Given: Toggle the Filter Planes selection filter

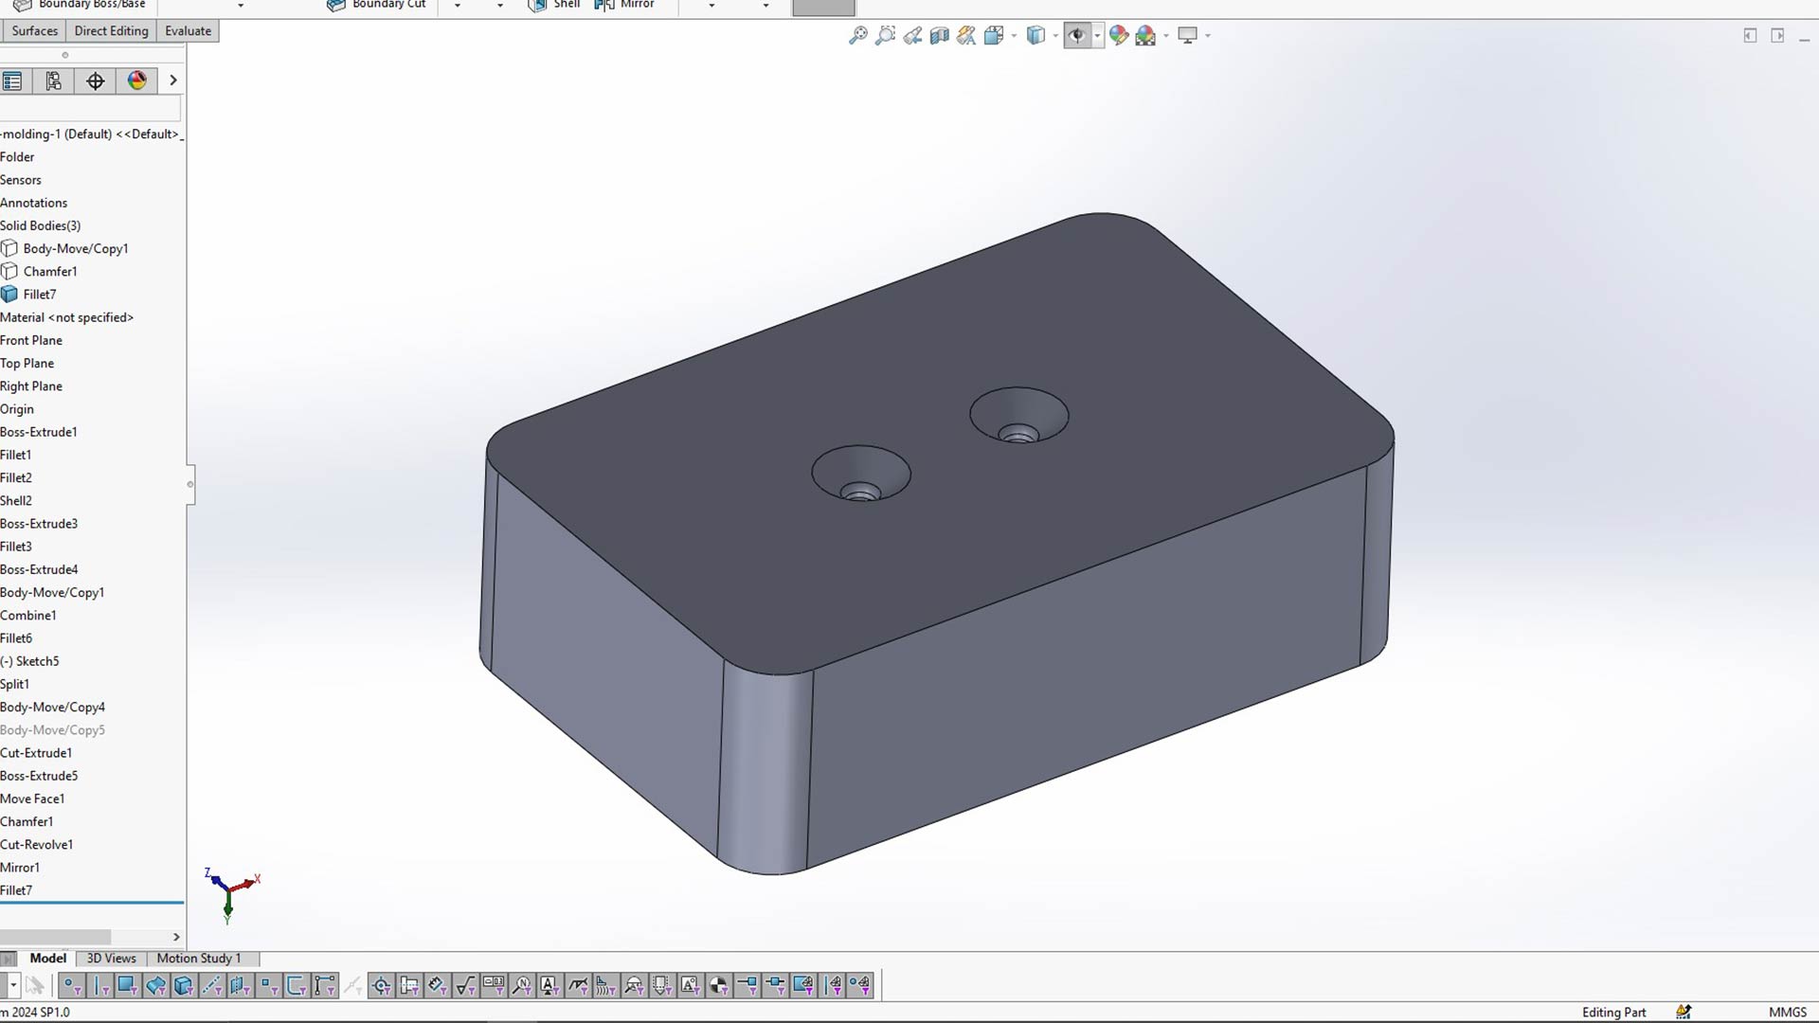Looking at the screenshot, I should point(240,986).
